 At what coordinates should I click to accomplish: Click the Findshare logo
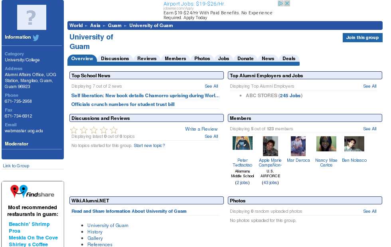(32, 192)
